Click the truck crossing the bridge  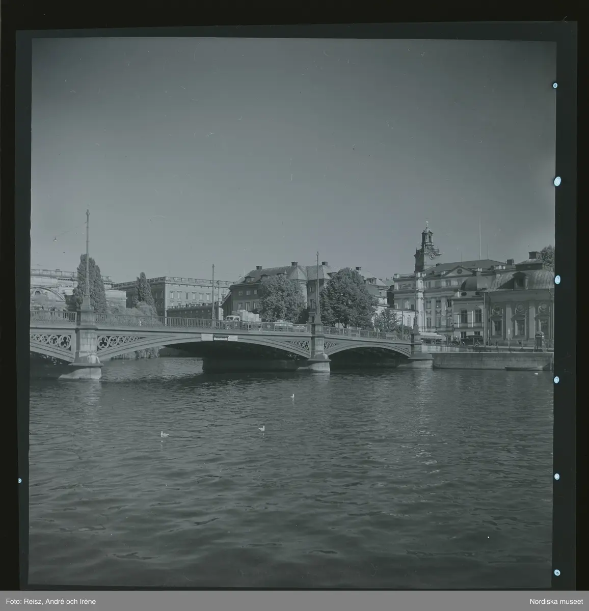[x=243, y=317]
